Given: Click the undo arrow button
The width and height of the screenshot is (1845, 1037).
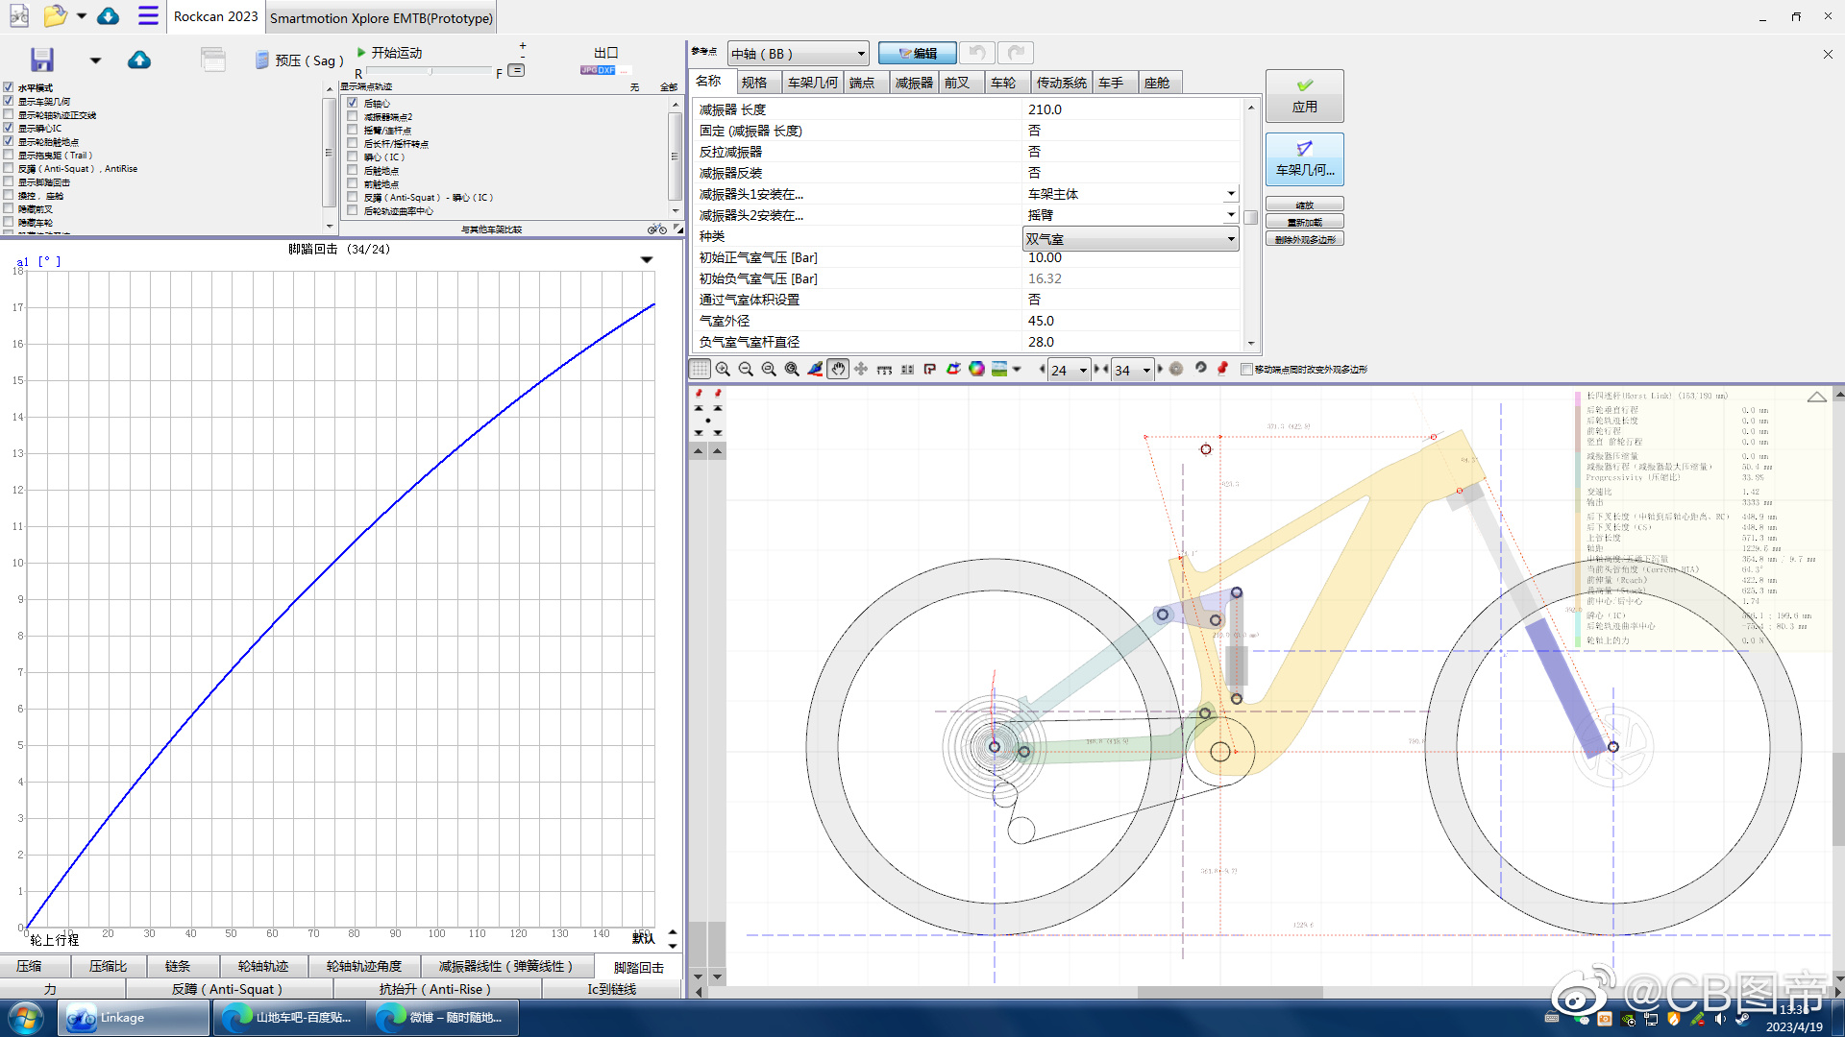Looking at the screenshot, I should pyautogui.click(x=977, y=53).
